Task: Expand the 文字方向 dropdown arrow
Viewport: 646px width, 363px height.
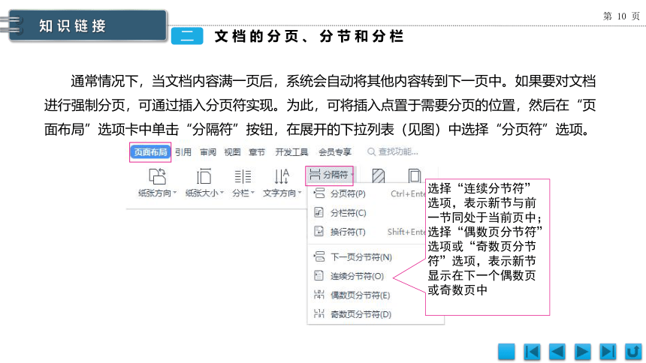Action: (x=300, y=193)
